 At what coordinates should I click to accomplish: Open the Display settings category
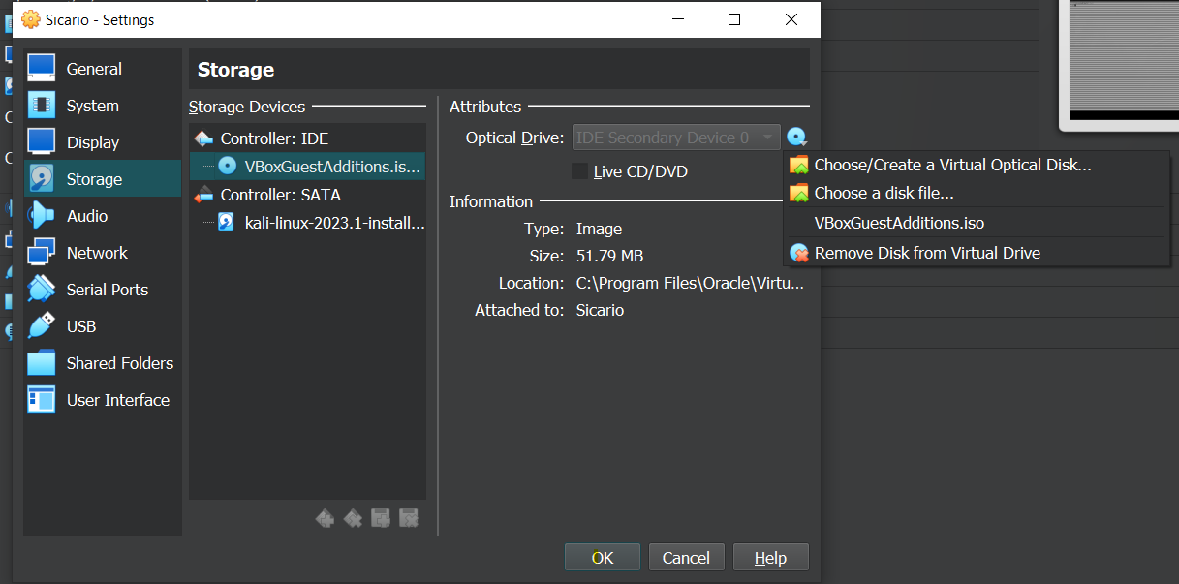[x=102, y=142]
